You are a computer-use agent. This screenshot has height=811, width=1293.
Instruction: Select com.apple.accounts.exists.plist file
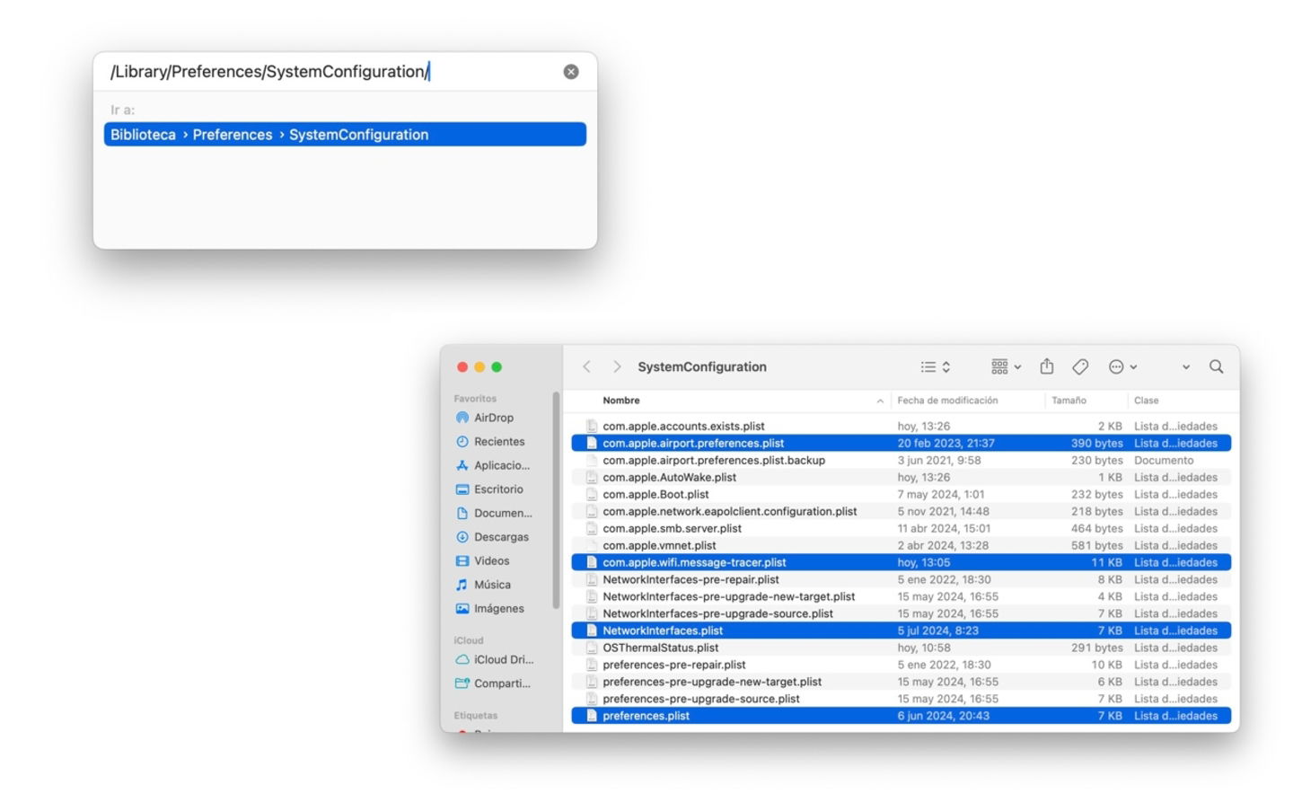tap(901, 427)
